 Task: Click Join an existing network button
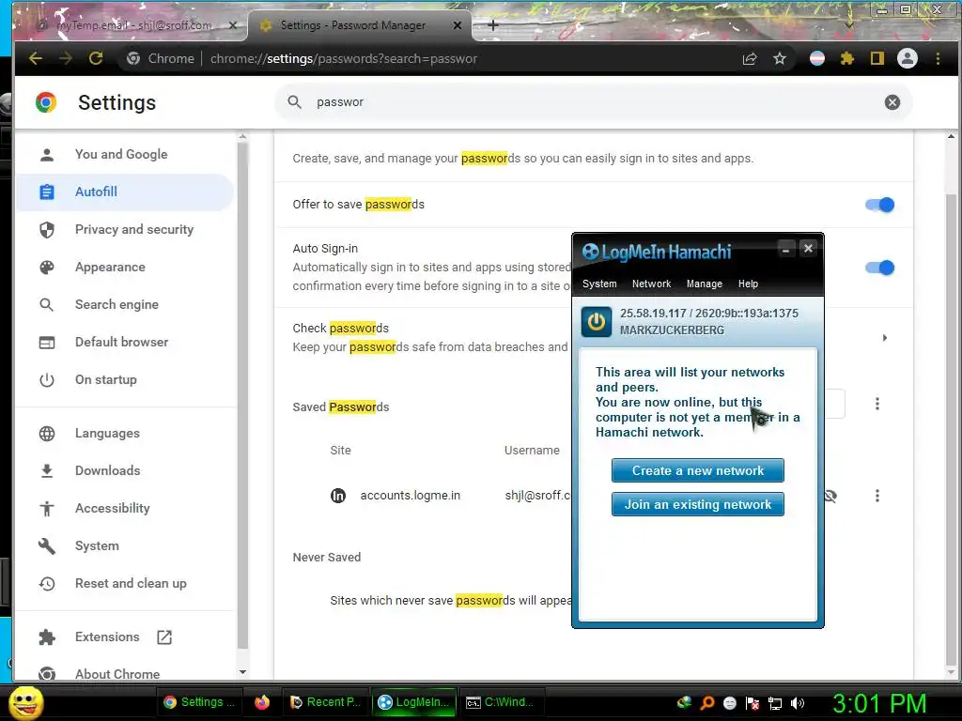click(x=698, y=504)
